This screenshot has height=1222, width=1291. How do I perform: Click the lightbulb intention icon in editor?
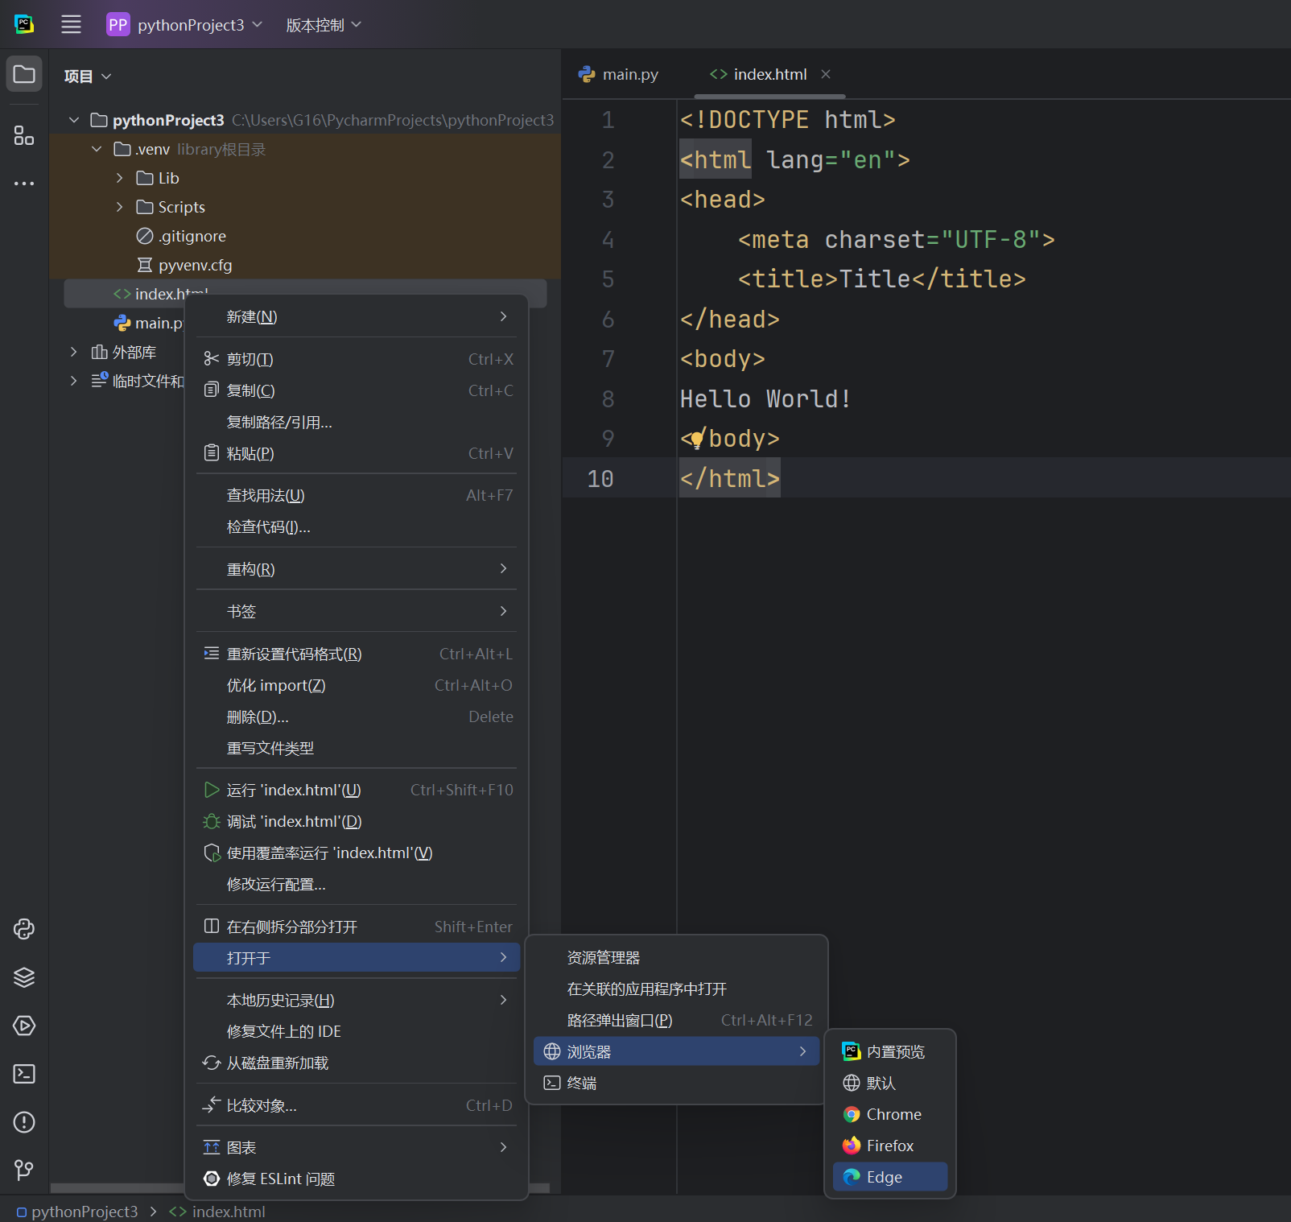(697, 439)
